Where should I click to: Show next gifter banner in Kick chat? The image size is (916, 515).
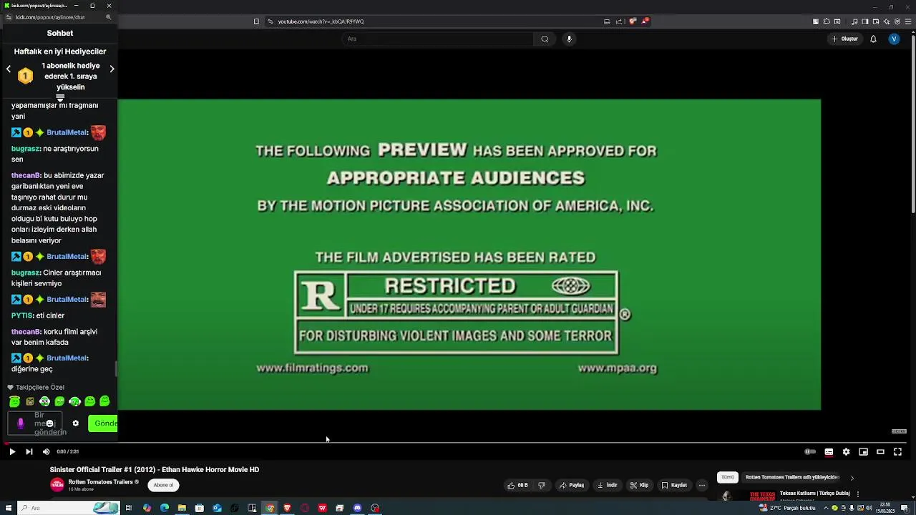(112, 69)
